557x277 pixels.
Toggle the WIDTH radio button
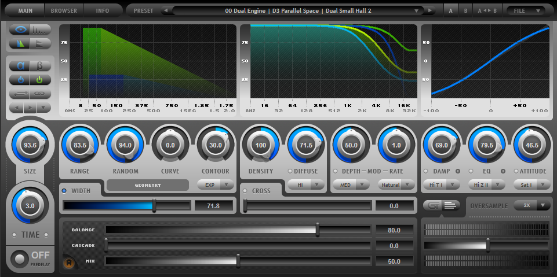(64, 191)
